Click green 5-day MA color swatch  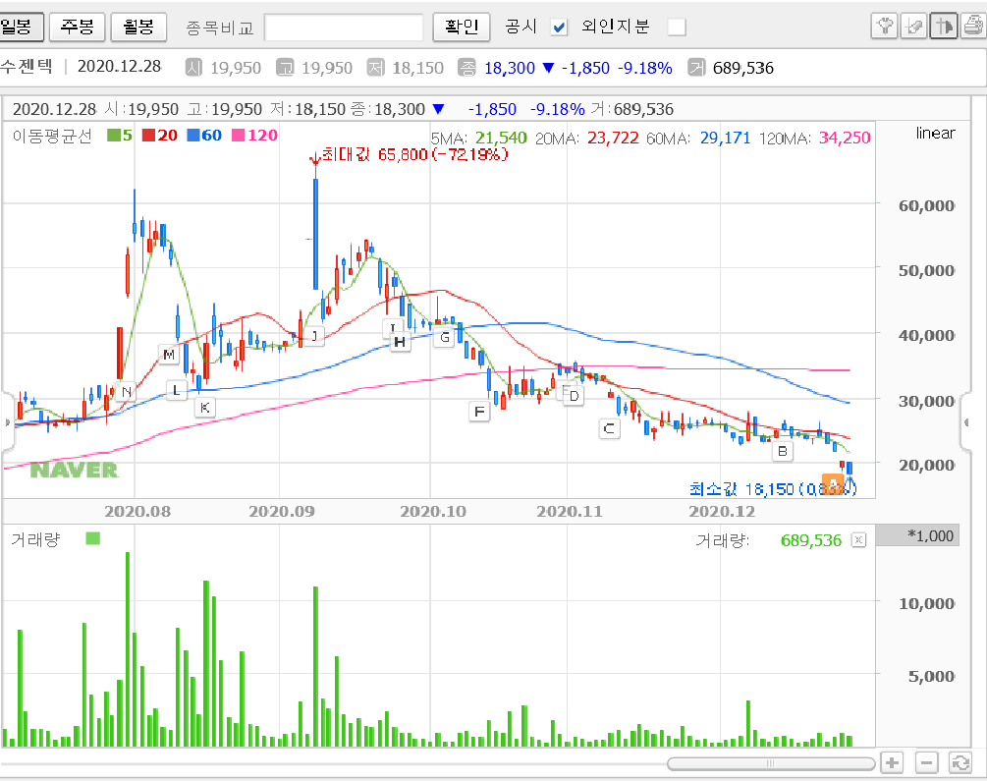coord(114,135)
